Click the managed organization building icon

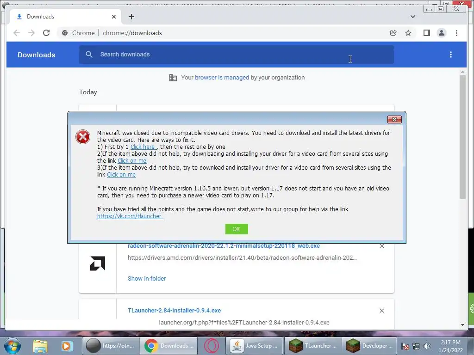click(x=173, y=78)
